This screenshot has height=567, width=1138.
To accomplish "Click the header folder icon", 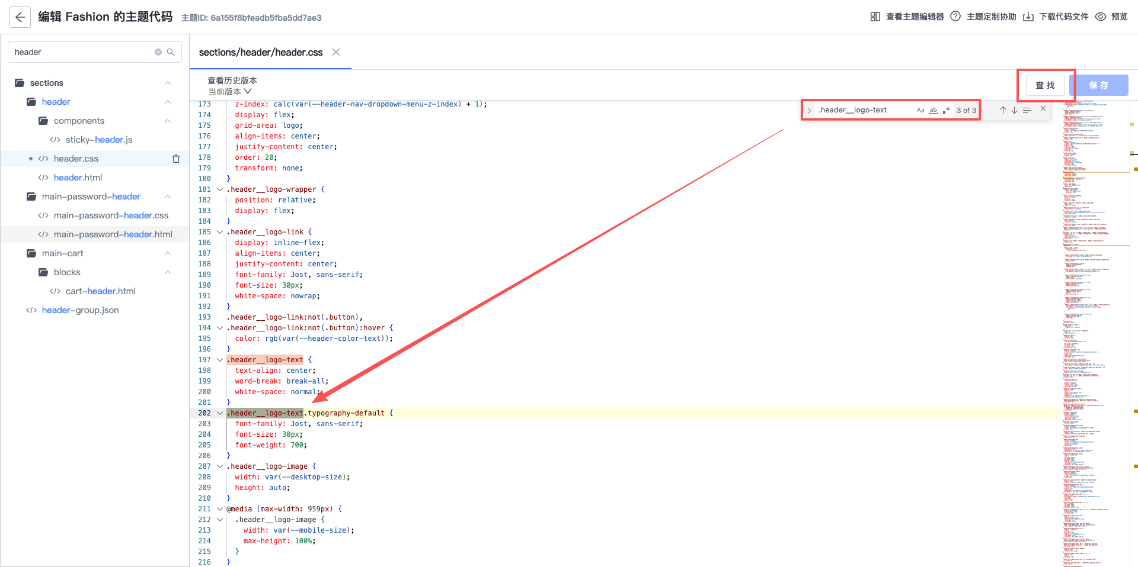I will click(31, 102).
